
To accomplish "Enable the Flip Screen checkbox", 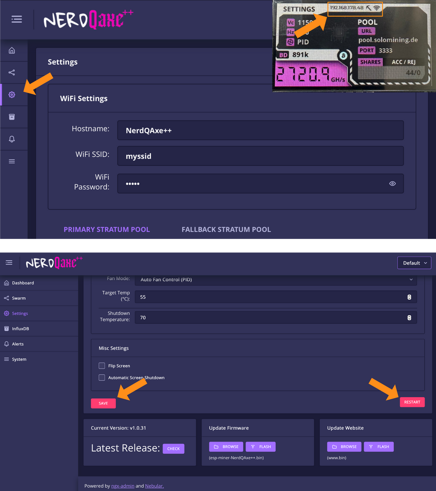I will point(101,366).
